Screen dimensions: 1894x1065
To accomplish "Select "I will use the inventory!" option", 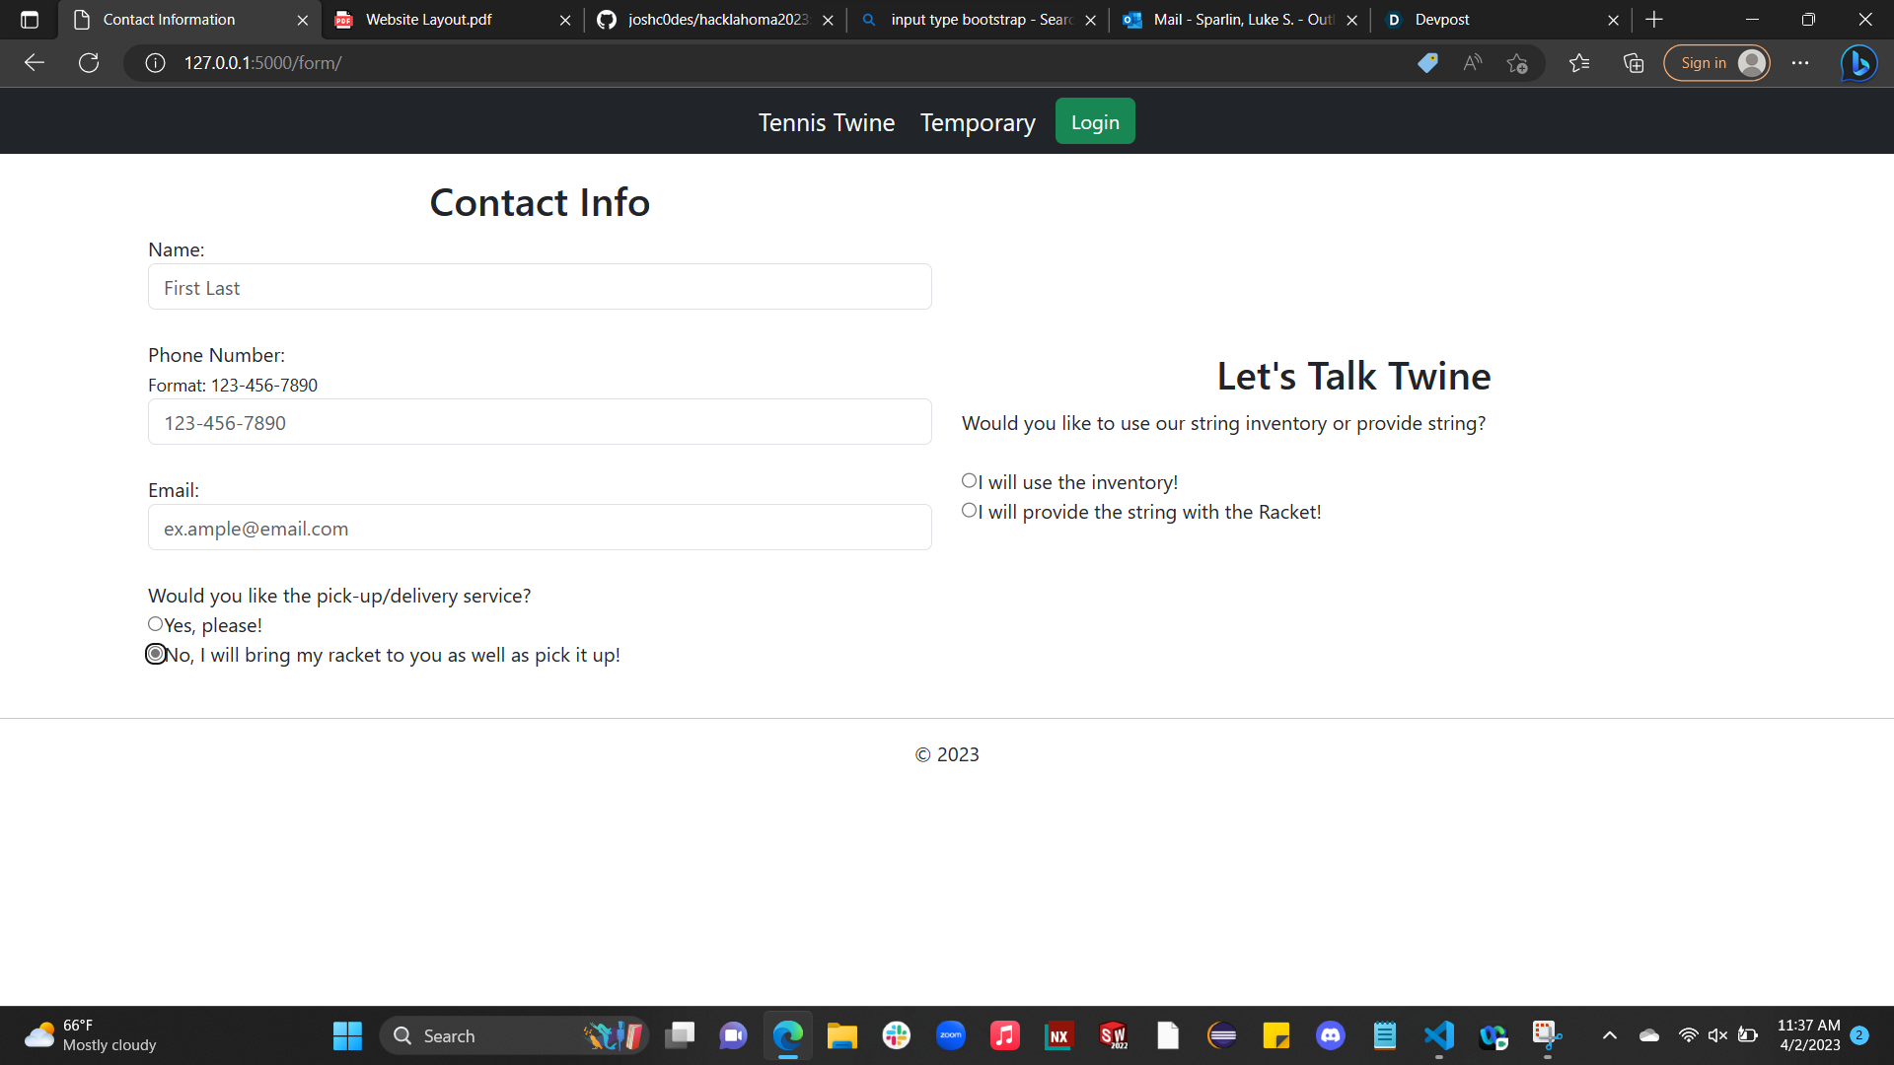I will [969, 480].
